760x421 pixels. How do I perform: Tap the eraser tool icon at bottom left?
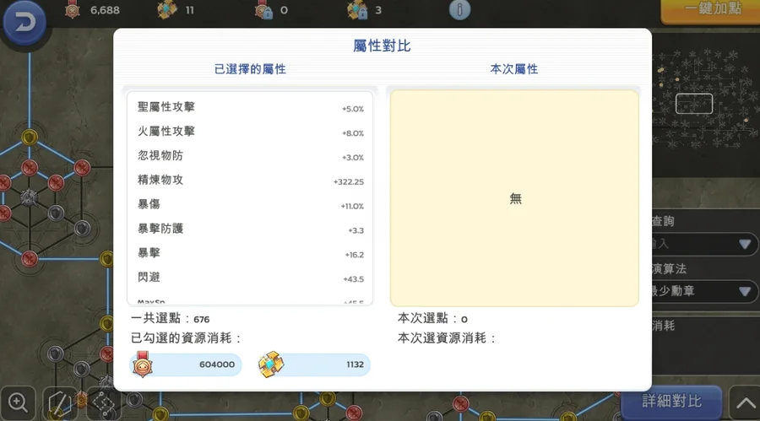(x=58, y=403)
